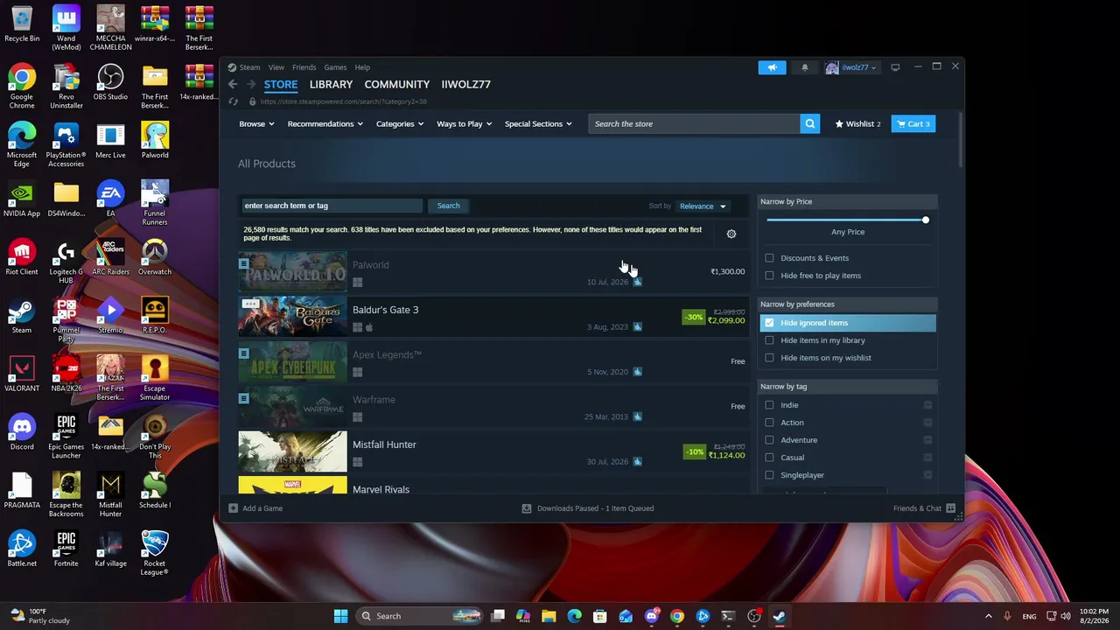Open the iiwolz77 account dropdown

[x=850, y=67]
